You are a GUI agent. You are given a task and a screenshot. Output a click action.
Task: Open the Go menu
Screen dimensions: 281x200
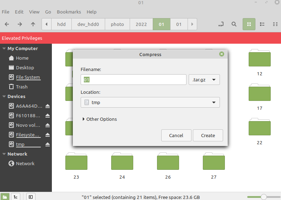click(x=48, y=12)
